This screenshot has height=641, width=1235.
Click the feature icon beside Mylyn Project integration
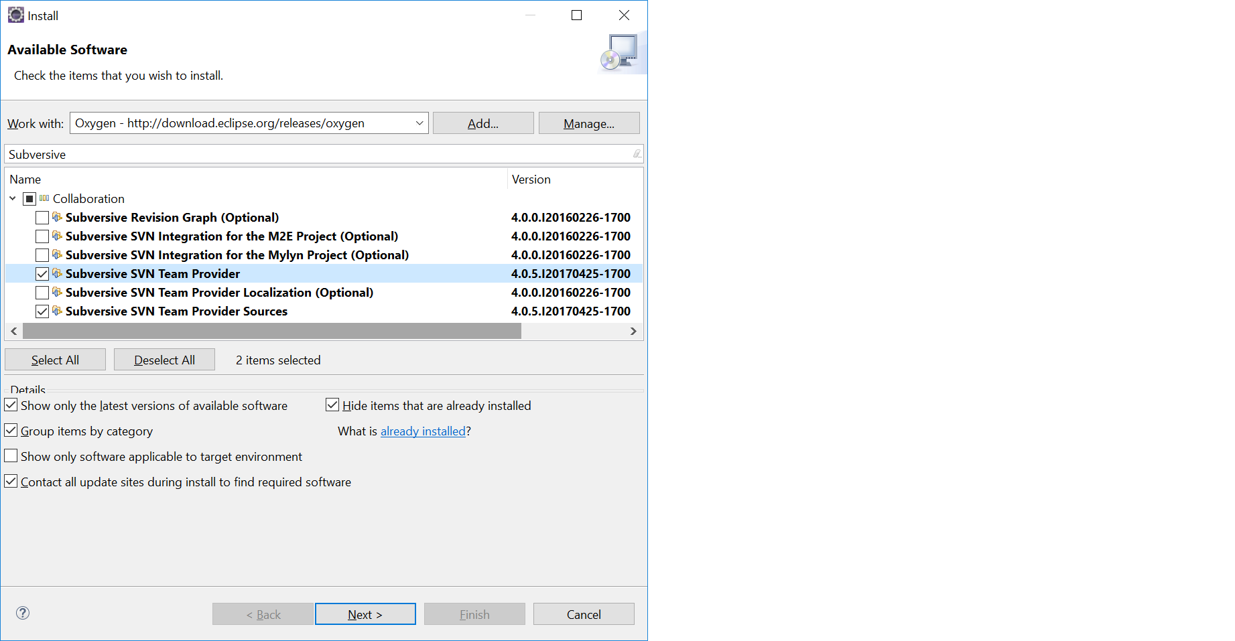pos(58,255)
